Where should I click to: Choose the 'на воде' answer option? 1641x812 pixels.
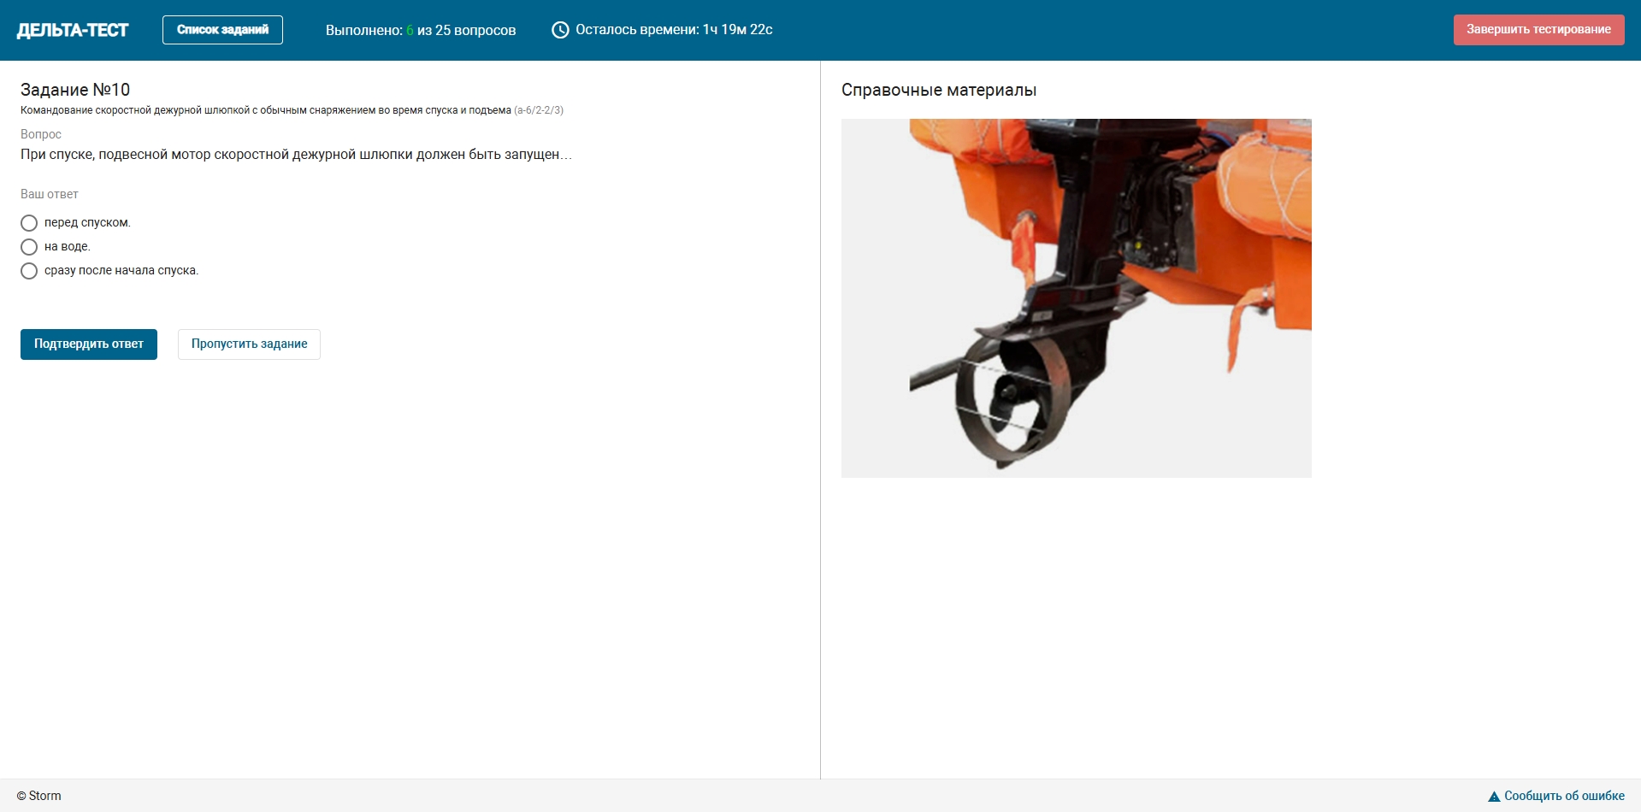29,247
